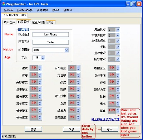Image resolution: width=143 pixels, height=140 pixels.
Task: Switch to the 技能 tab
Action: [x=50, y=22]
